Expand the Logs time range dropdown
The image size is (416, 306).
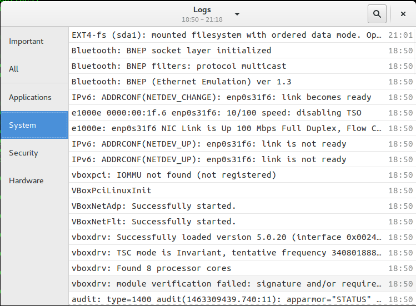coord(237,14)
